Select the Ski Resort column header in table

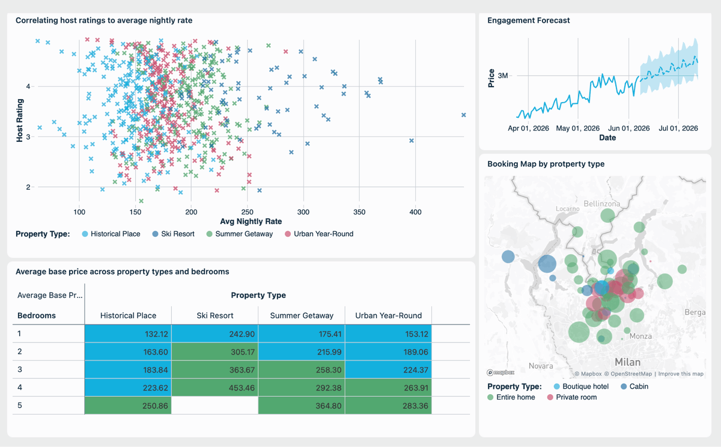(214, 315)
